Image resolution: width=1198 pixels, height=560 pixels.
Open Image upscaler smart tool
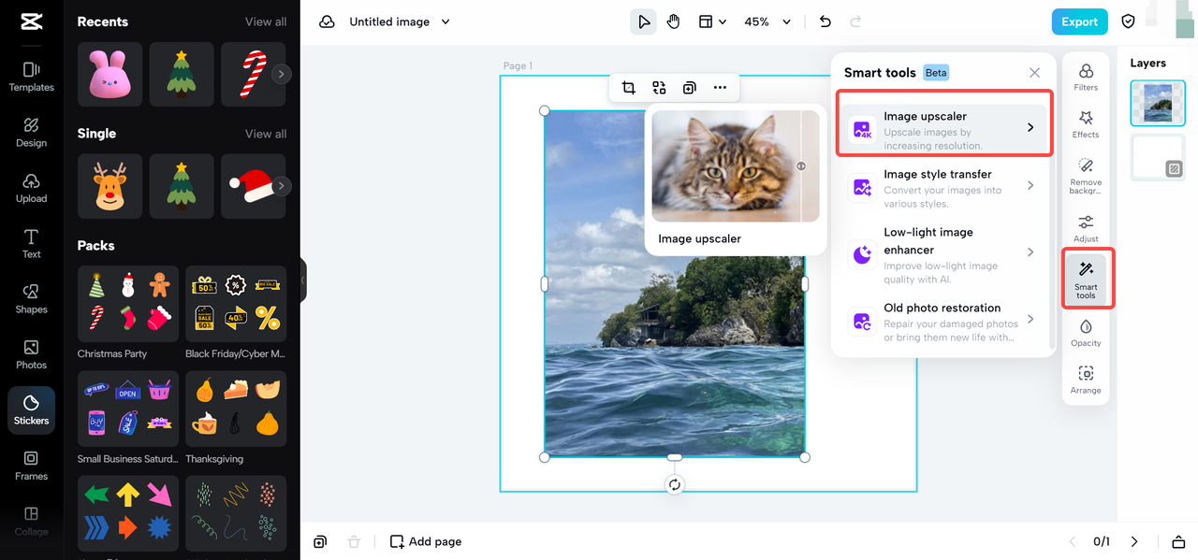coord(944,127)
